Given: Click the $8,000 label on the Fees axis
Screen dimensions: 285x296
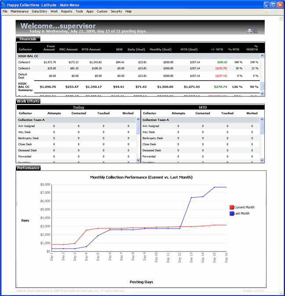Looking at the screenshot, I should point(45,185).
